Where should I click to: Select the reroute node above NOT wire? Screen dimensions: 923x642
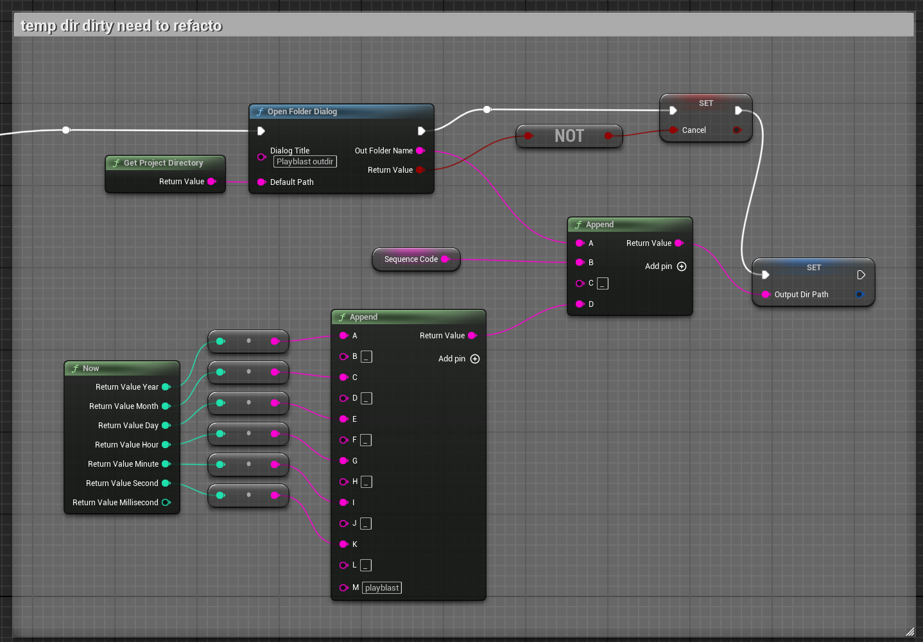[x=487, y=110]
